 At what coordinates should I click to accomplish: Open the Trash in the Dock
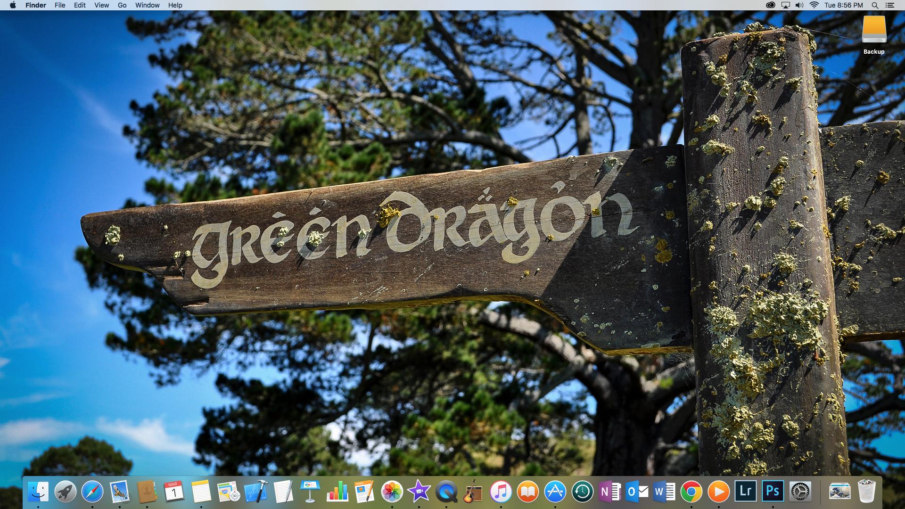tap(866, 492)
